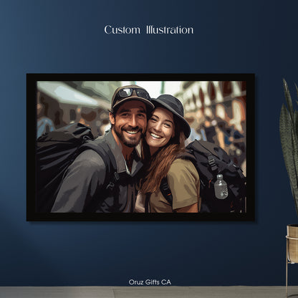Click the gray floor strip at the bottom
The height and width of the screenshot is (298, 298).
(143, 292)
